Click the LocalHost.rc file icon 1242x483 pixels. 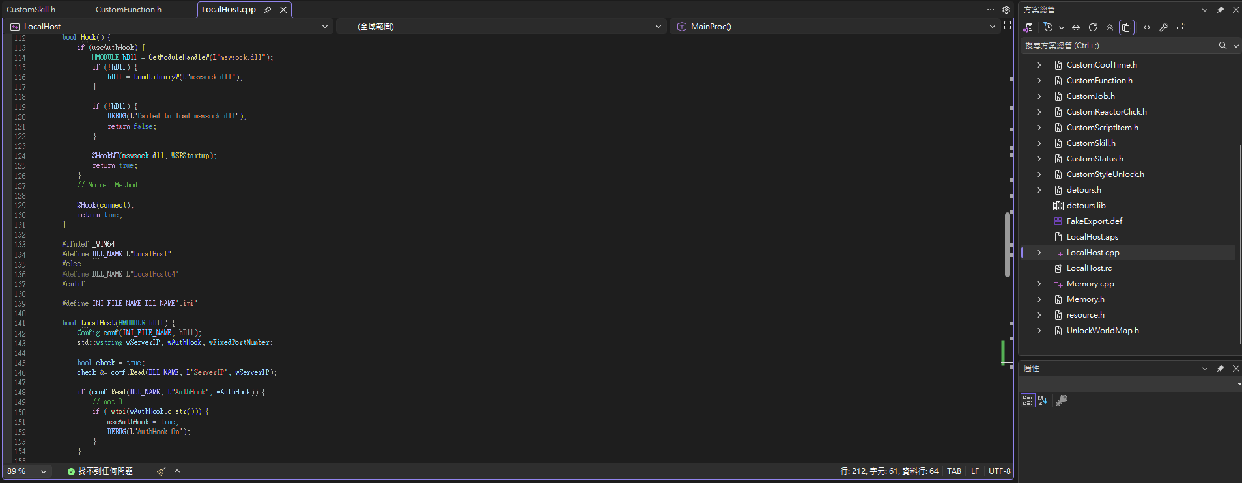[x=1058, y=268]
